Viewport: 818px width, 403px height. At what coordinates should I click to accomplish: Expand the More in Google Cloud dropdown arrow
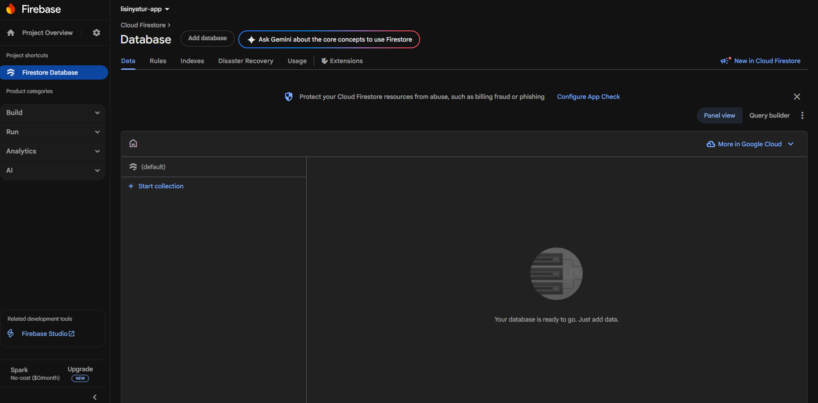[x=791, y=144]
